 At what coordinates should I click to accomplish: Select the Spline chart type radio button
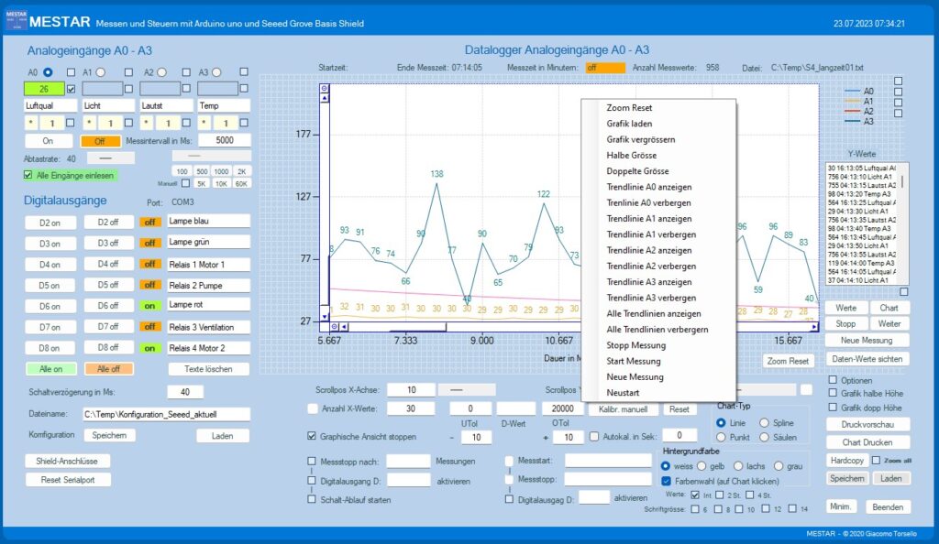pos(766,423)
